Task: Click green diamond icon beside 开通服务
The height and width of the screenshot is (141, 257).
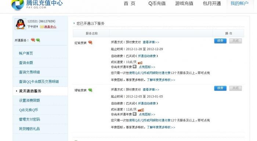Action: coord(38,40)
